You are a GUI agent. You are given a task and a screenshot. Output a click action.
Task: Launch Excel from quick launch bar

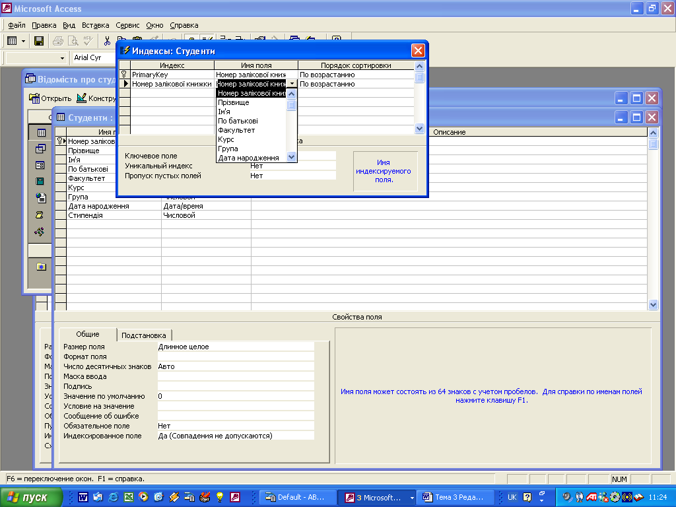129,497
